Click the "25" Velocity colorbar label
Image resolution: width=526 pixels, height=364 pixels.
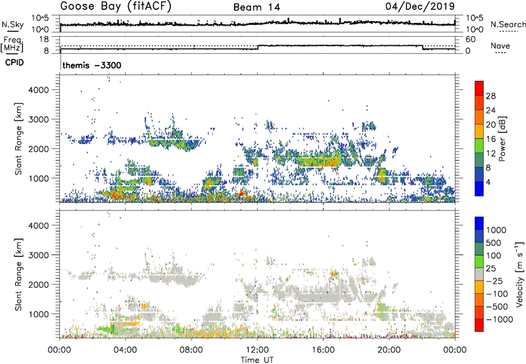coord(490,268)
